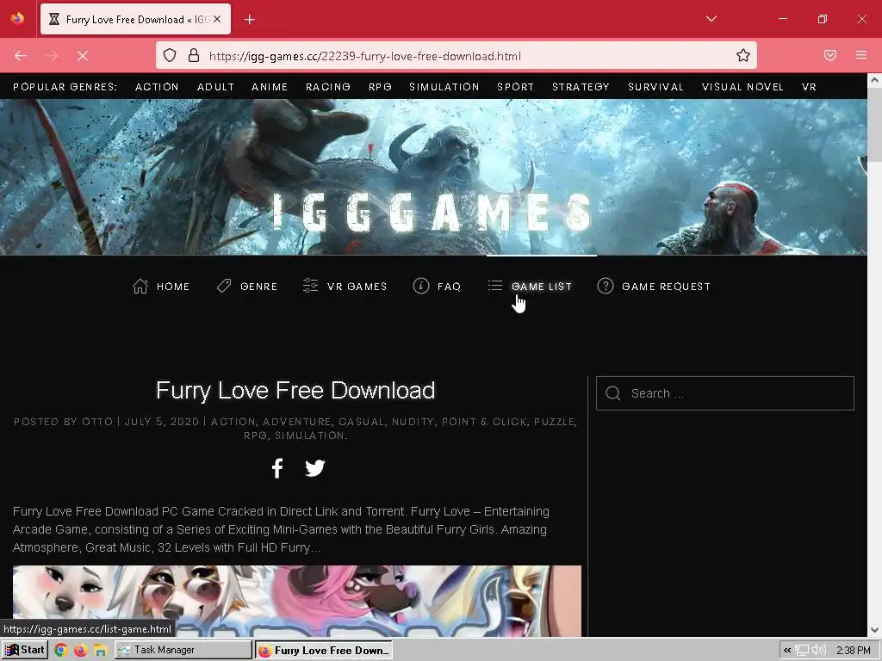
Task: Open the ACTION genre
Action: pos(157,87)
